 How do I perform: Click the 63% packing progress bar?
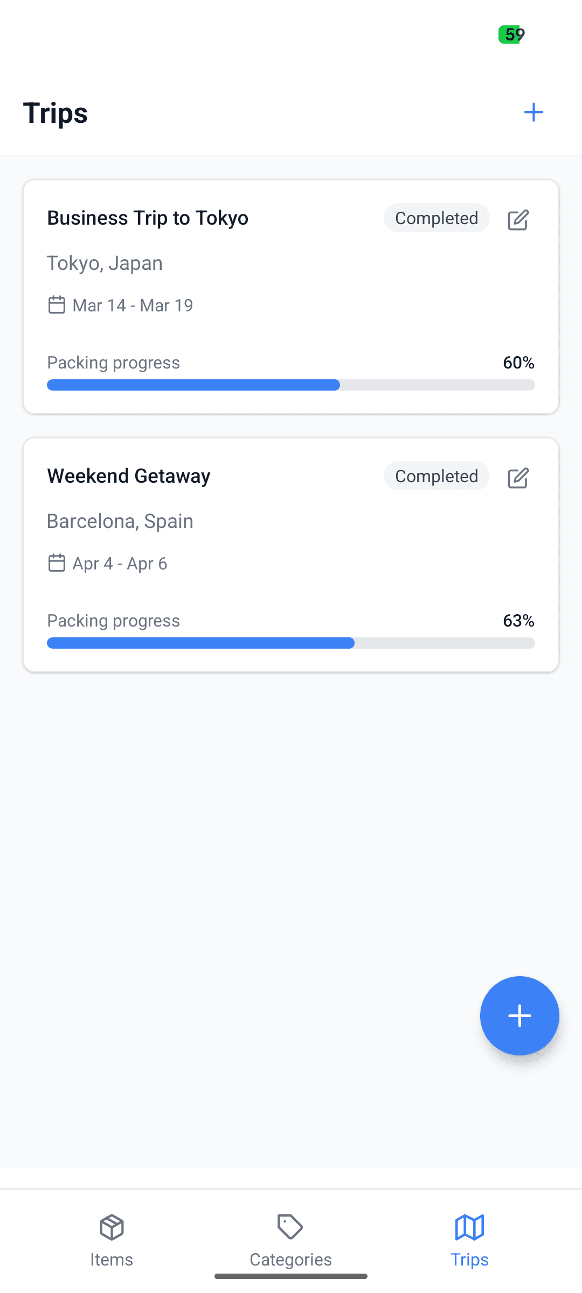pos(291,643)
